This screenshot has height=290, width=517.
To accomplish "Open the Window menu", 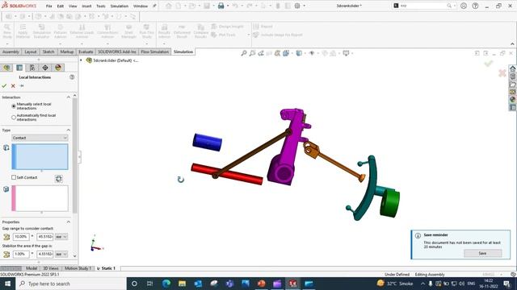I will coord(141,6).
